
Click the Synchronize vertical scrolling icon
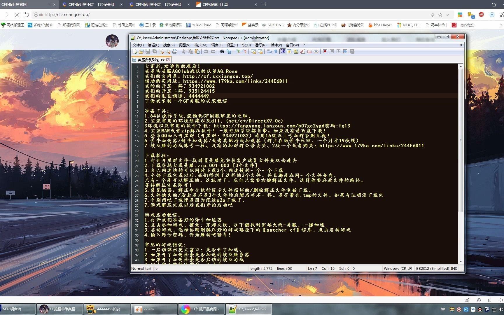coord(253,51)
